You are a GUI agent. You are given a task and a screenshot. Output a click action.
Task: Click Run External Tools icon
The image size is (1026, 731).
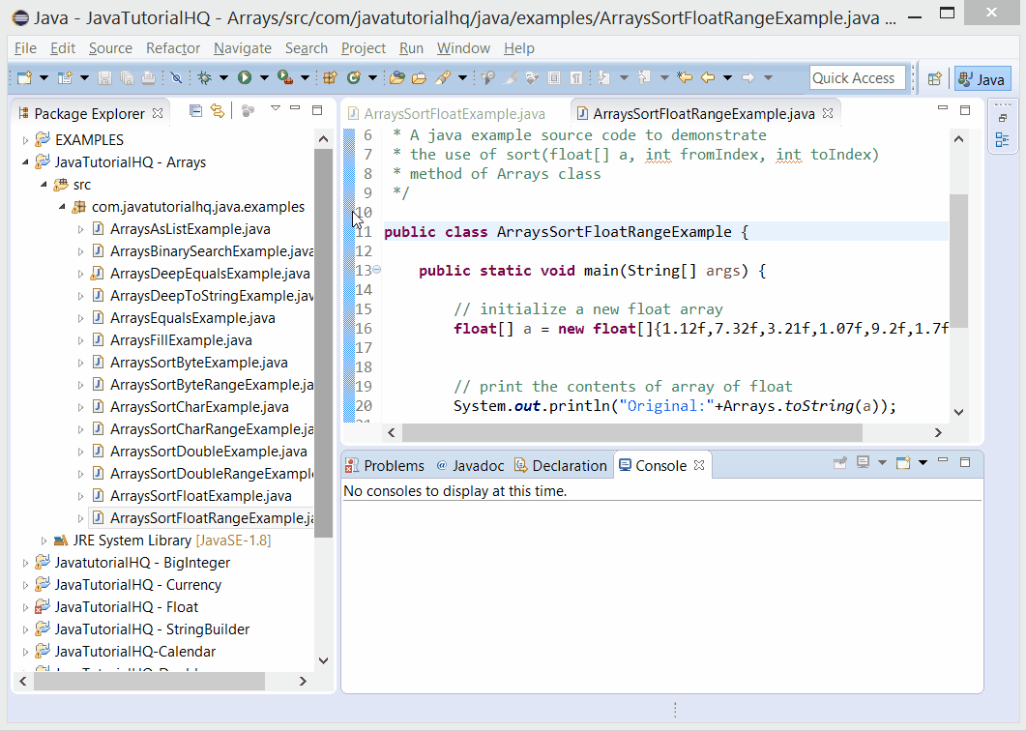(284, 78)
